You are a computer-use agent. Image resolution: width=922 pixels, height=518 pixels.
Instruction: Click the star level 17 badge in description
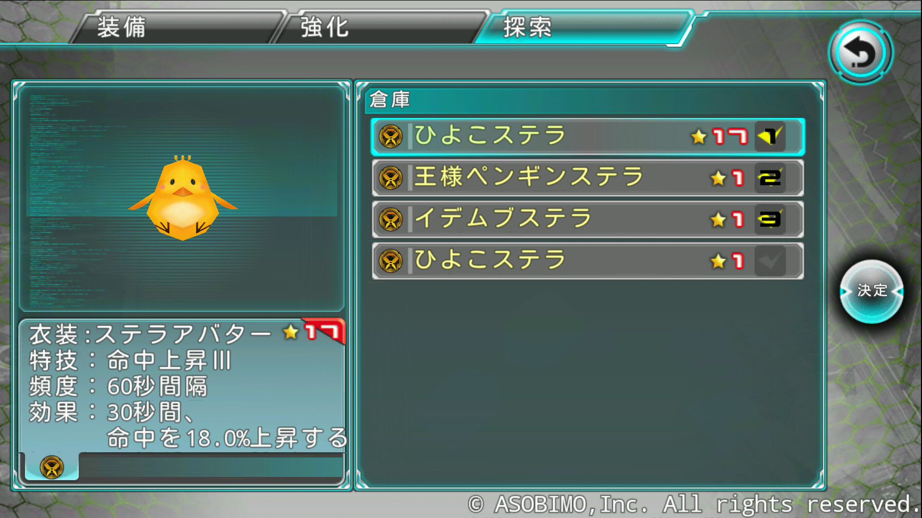pos(314,332)
